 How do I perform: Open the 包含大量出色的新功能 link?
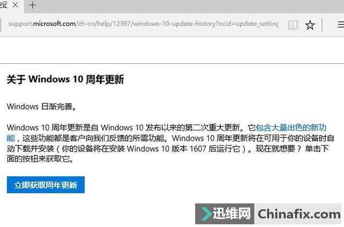point(291,128)
